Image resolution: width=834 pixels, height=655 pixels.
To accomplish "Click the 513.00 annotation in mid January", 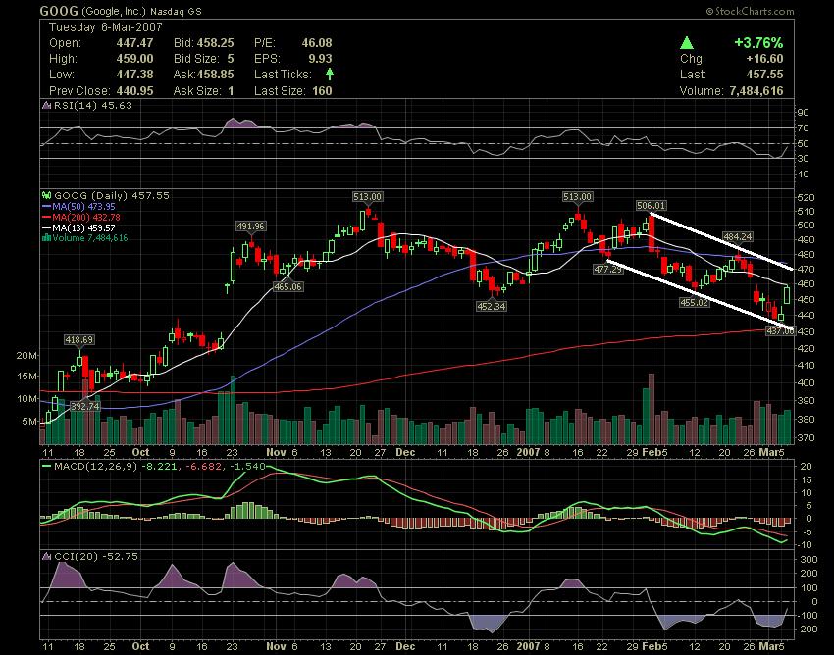I will click(x=578, y=197).
